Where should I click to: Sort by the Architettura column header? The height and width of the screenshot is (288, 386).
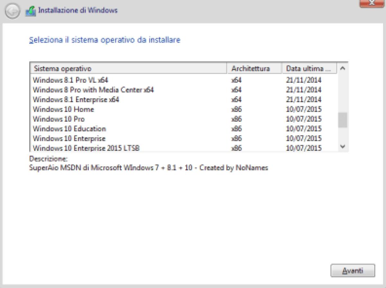pyautogui.click(x=254, y=68)
